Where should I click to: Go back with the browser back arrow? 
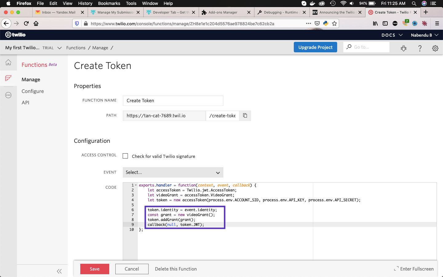click(x=6, y=23)
